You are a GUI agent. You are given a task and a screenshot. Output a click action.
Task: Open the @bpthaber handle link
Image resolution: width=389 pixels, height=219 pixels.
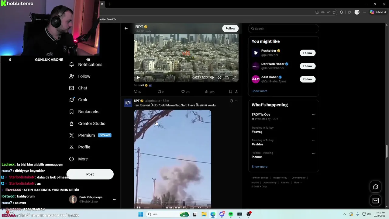click(x=152, y=101)
